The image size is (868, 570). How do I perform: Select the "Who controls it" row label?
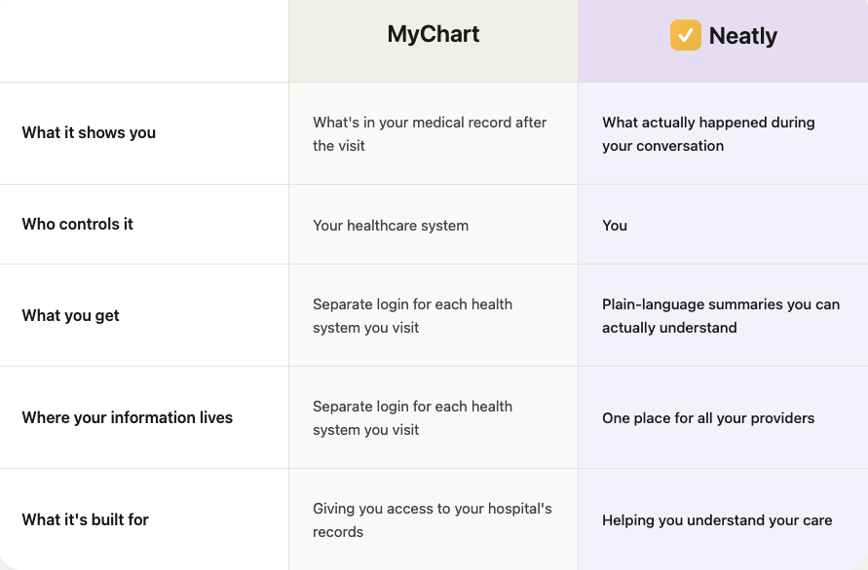click(x=78, y=224)
